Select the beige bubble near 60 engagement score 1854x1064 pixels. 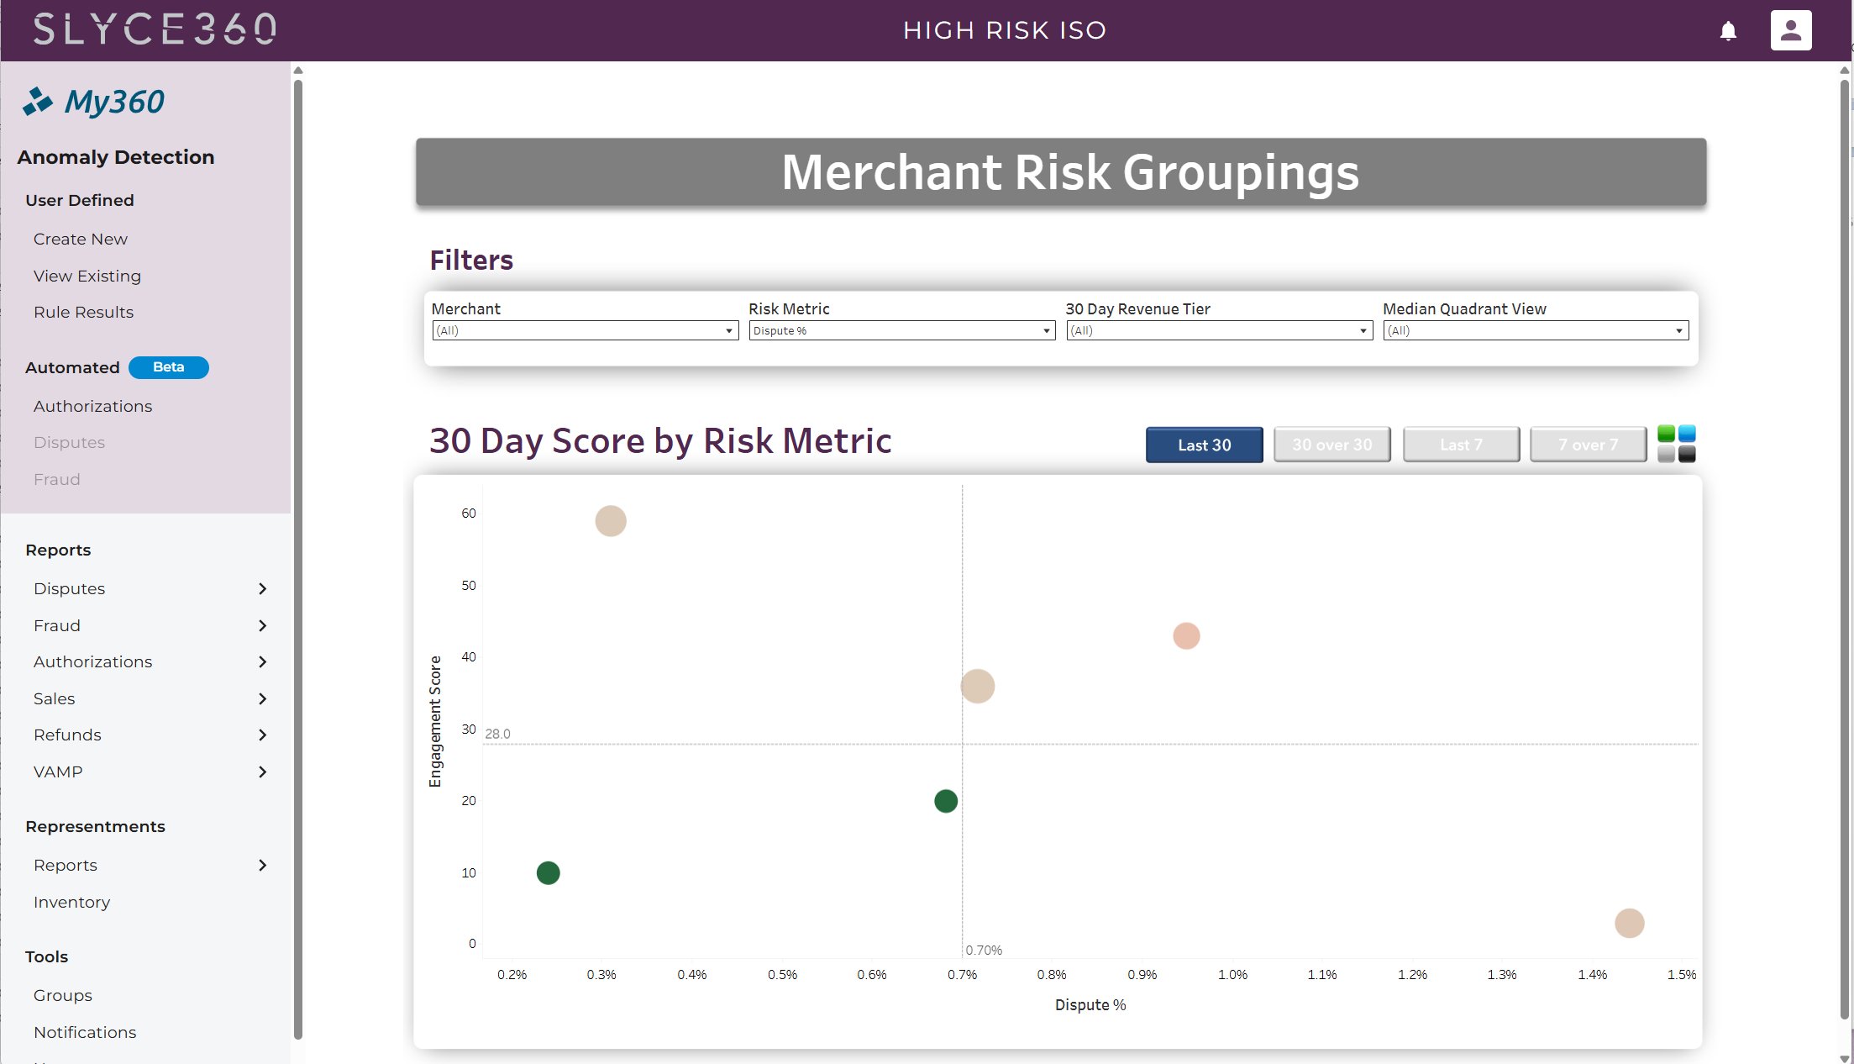[x=611, y=521]
